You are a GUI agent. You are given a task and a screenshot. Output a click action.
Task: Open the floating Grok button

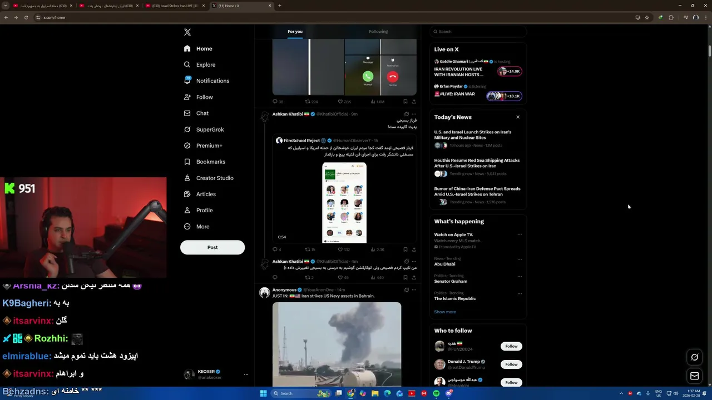click(x=694, y=357)
